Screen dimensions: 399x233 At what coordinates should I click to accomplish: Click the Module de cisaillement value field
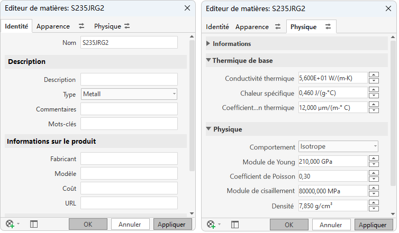point(333,191)
